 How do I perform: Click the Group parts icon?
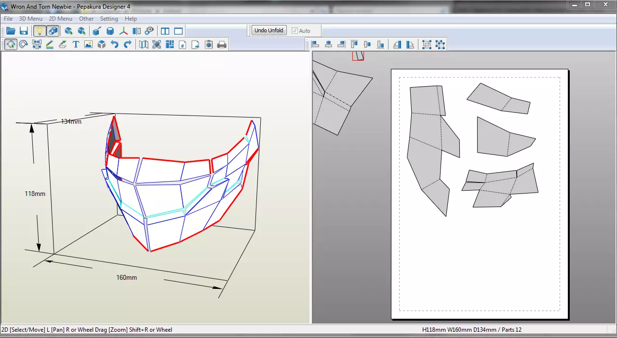click(x=427, y=45)
